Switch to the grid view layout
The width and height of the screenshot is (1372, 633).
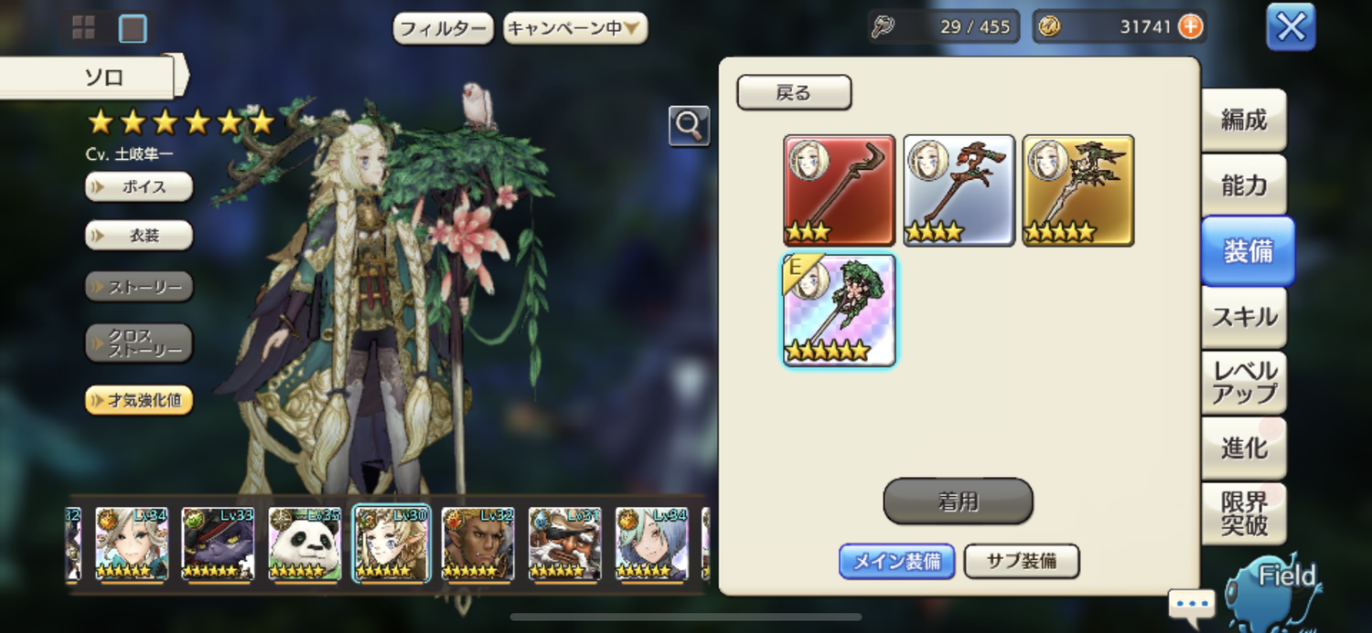pyautogui.click(x=83, y=28)
